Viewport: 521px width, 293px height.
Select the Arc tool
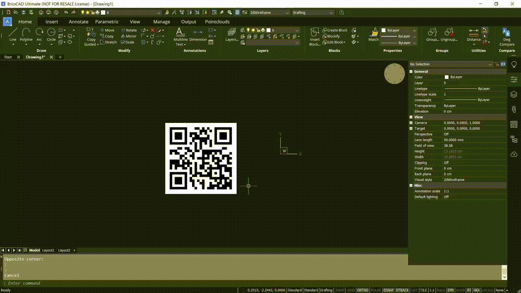click(x=39, y=35)
